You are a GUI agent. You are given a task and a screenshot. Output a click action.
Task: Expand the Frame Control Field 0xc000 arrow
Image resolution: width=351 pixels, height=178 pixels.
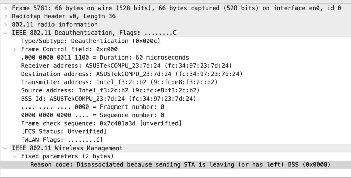tap(14, 49)
